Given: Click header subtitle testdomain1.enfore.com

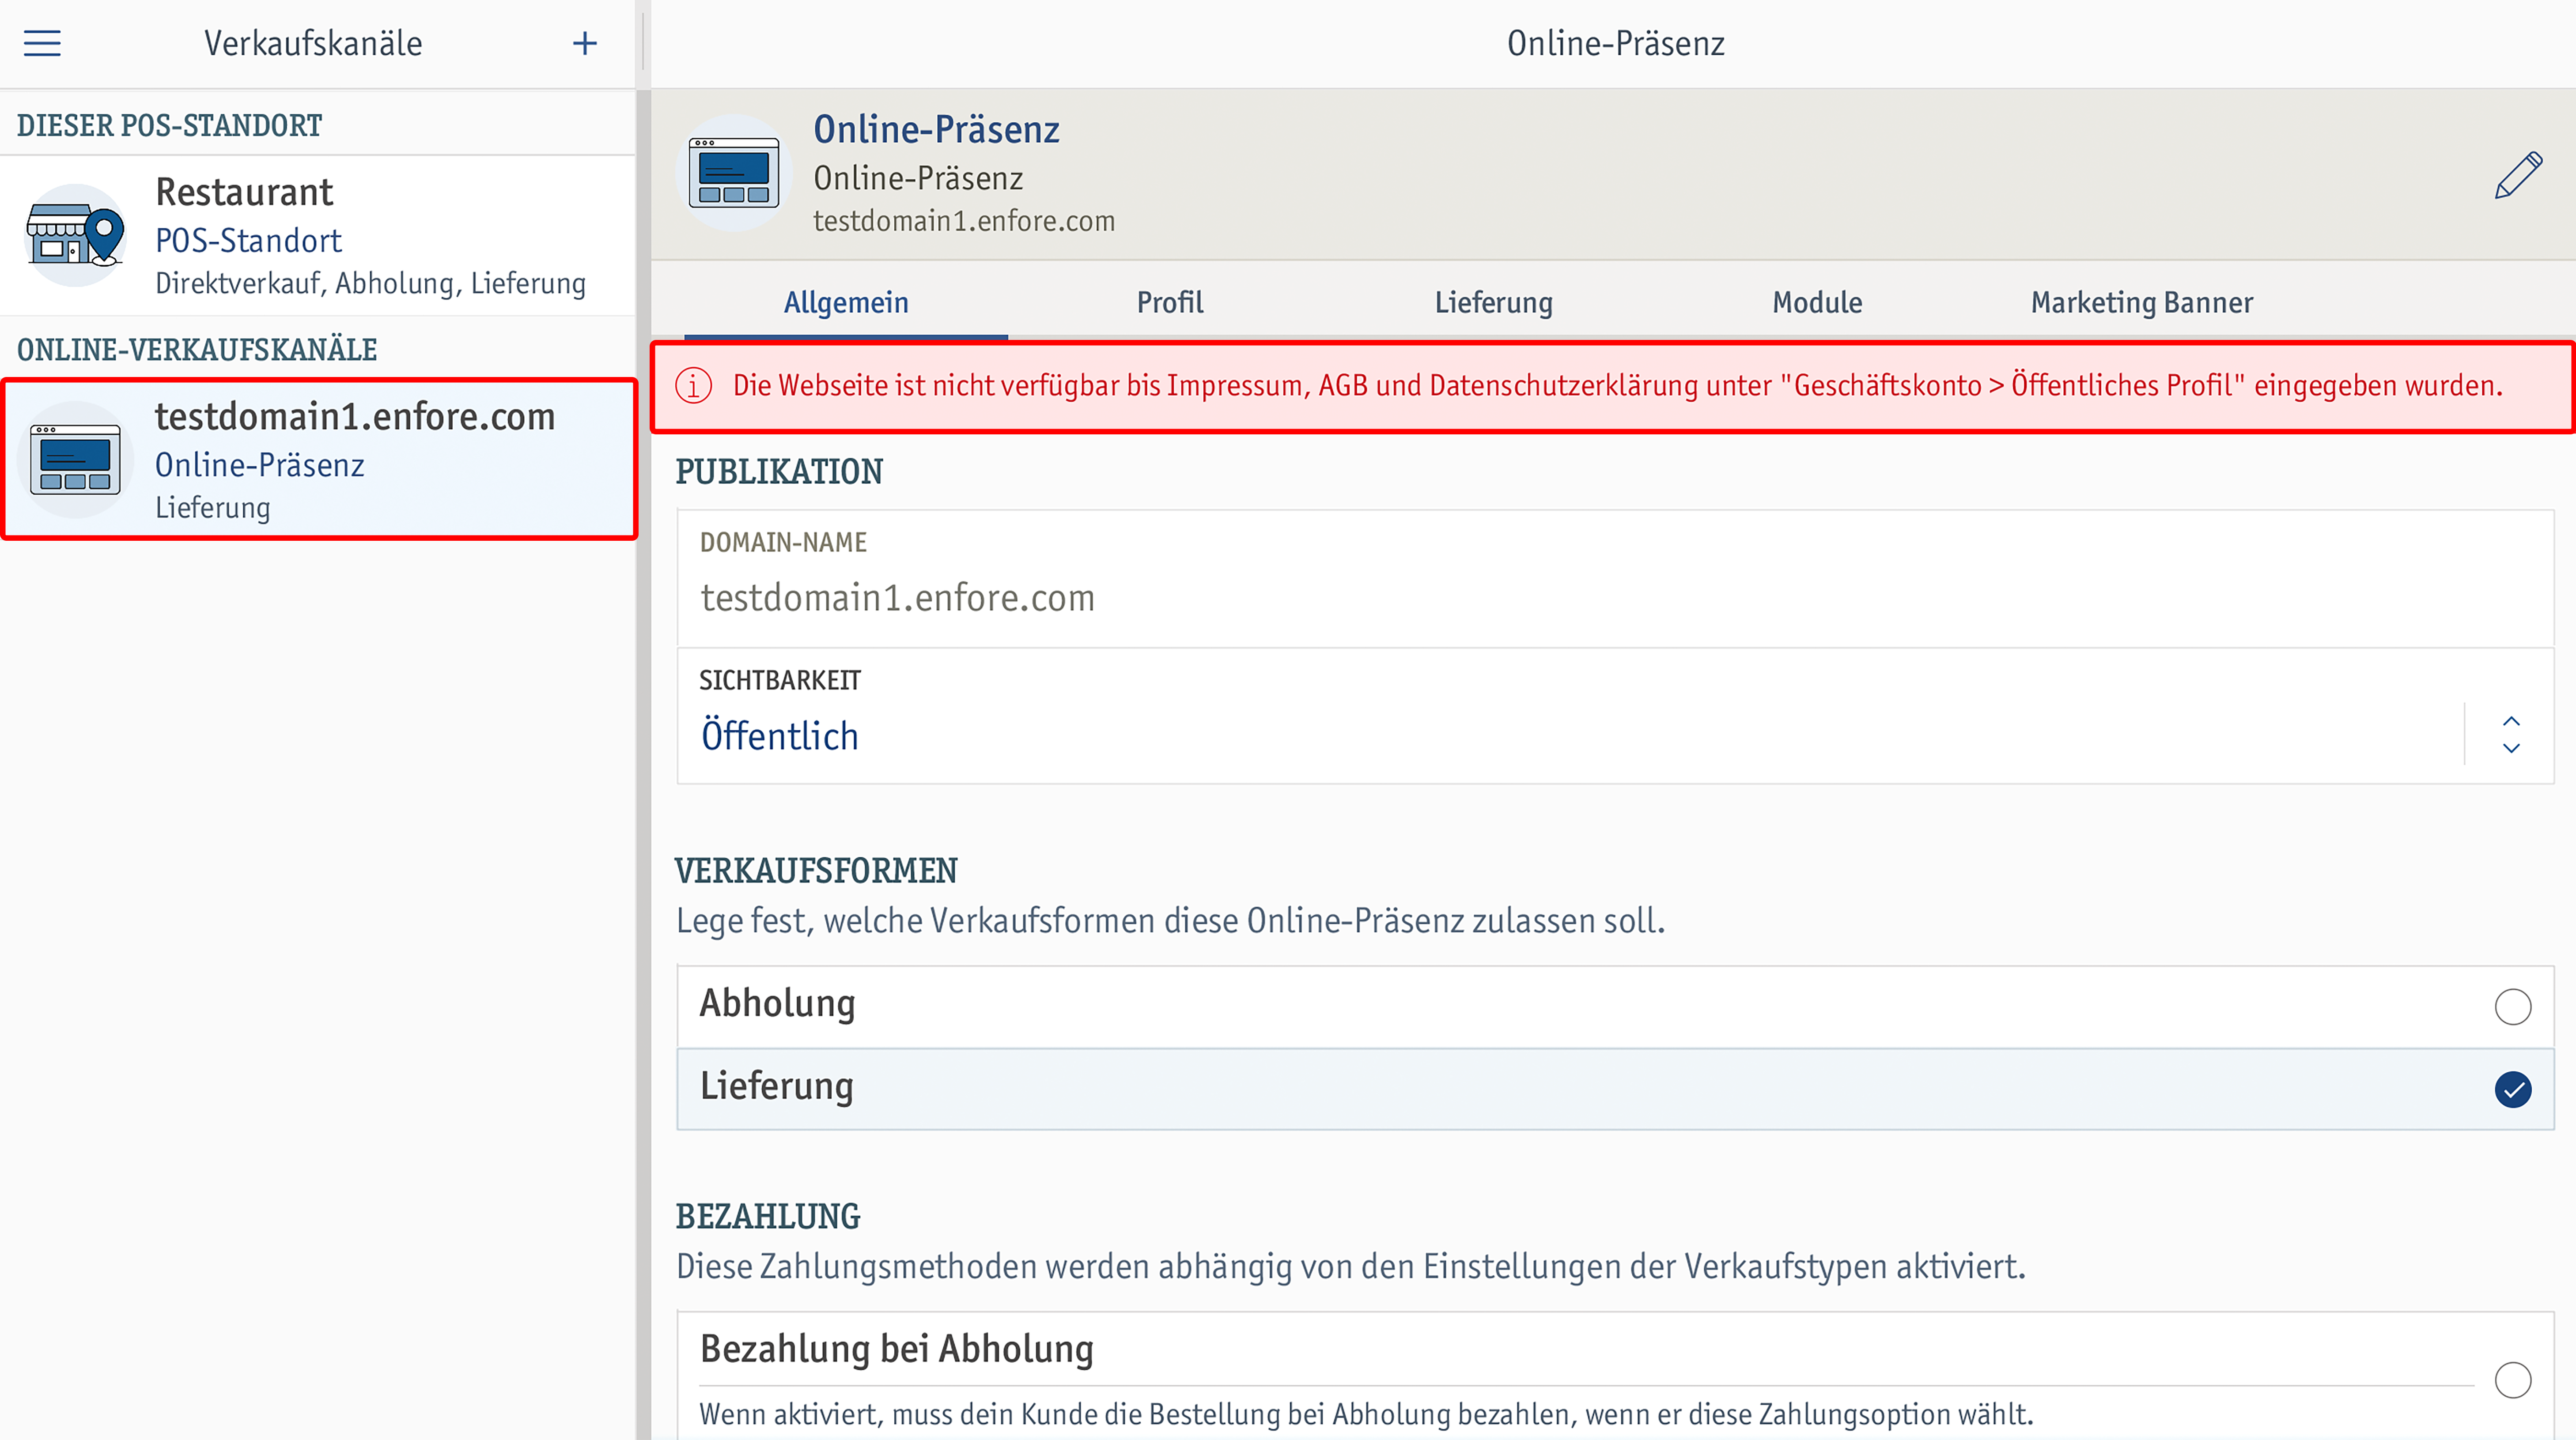Looking at the screenshot, I should point(964,221).
